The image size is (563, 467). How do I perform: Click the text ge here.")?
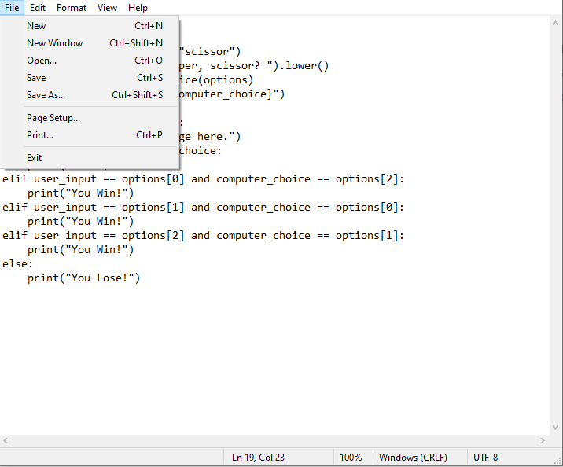click(x=210, y=136)
